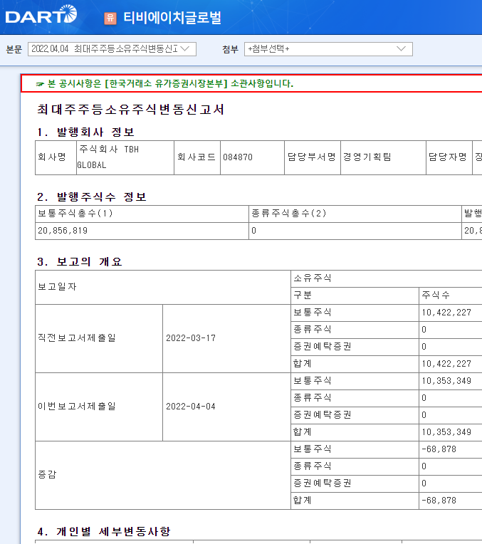482x544 pixels.
Task: Click share total value 20,856,819
Action: click(x=63, y=231)
